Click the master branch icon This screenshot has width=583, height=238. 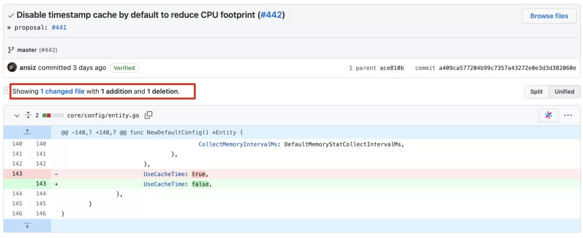[x=11, y=50]
